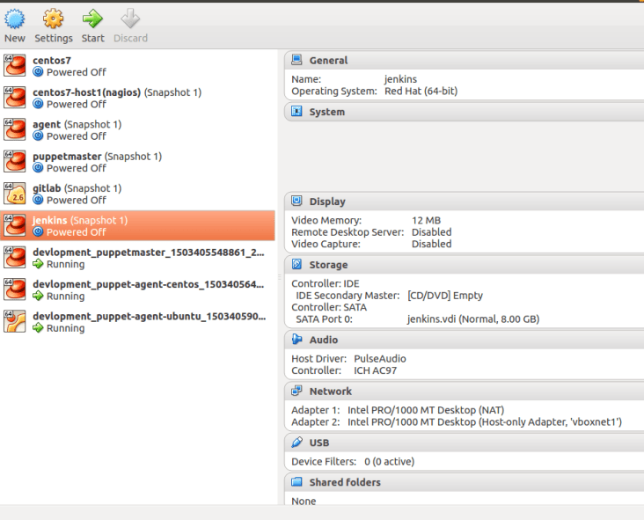Click the New toolbar label
This screenshot has height=520, width=644.
click(x=15, y=38)
